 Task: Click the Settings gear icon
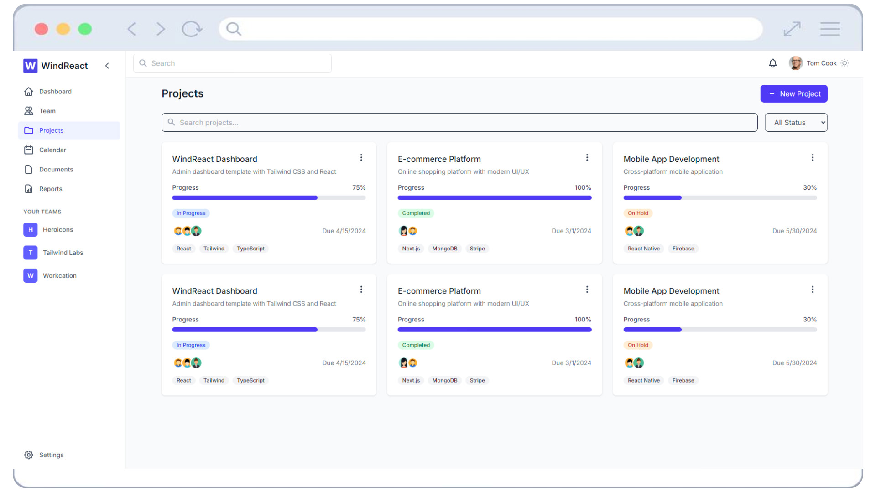tap(29, 455)
